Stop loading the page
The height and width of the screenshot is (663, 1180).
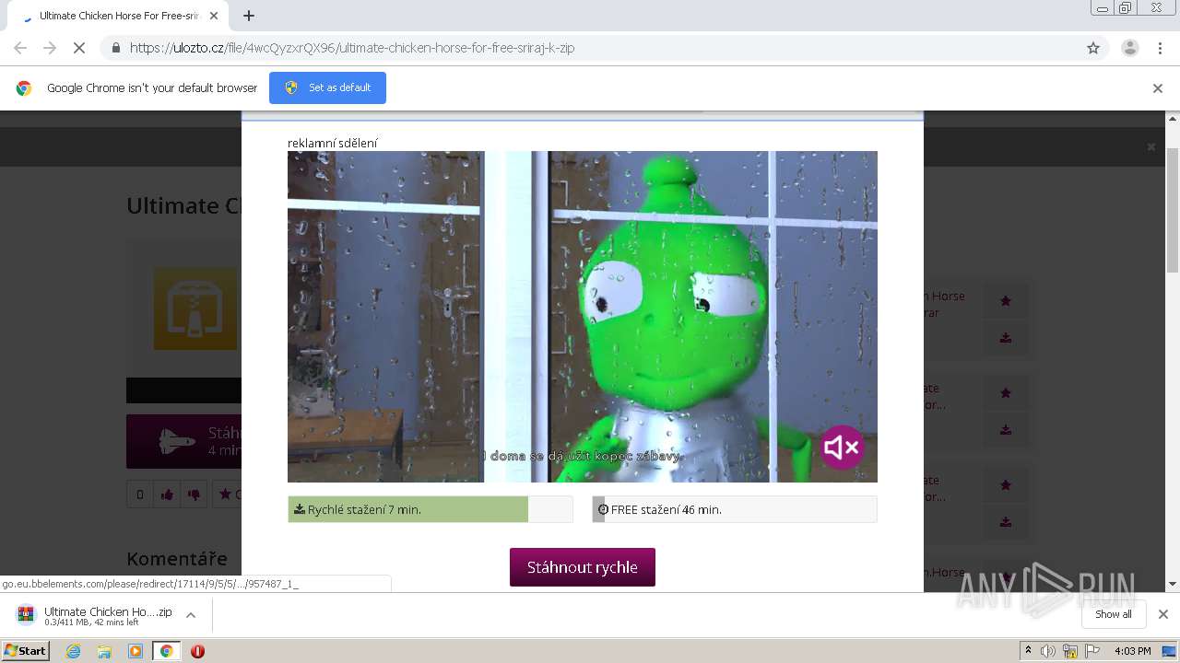[79, 48]
